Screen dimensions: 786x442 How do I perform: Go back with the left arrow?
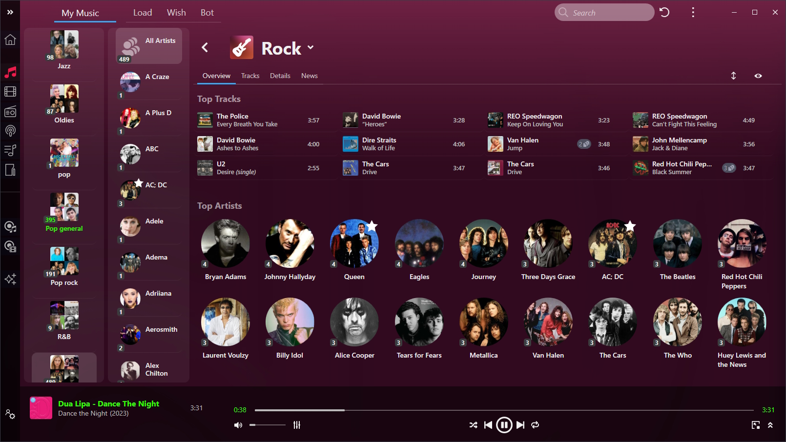pos(205,47)
